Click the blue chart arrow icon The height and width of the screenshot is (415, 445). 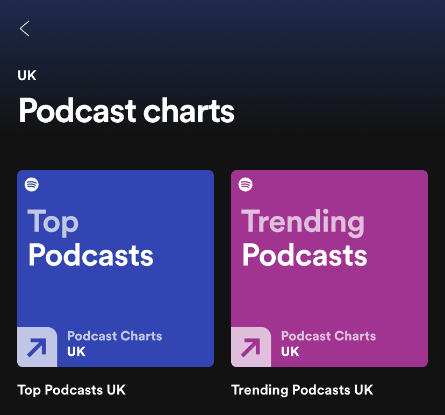(37, 347)
